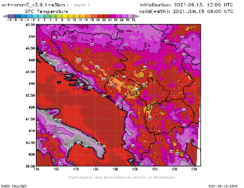Select the 42N latitude label
244x188 pixels.
[x=31, y=107]
